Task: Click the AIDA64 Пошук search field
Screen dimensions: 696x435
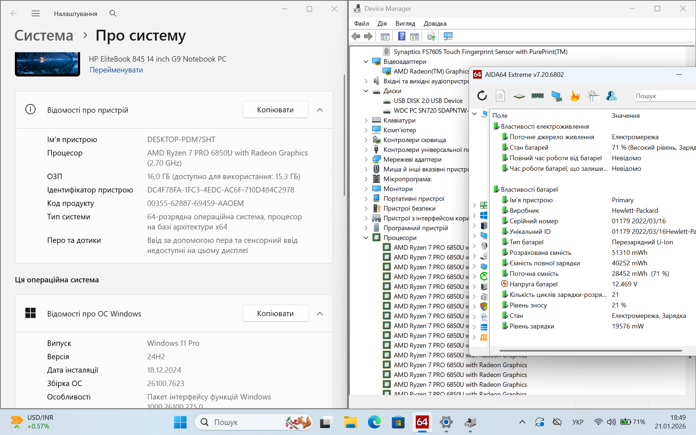Action: click(663, 96)
